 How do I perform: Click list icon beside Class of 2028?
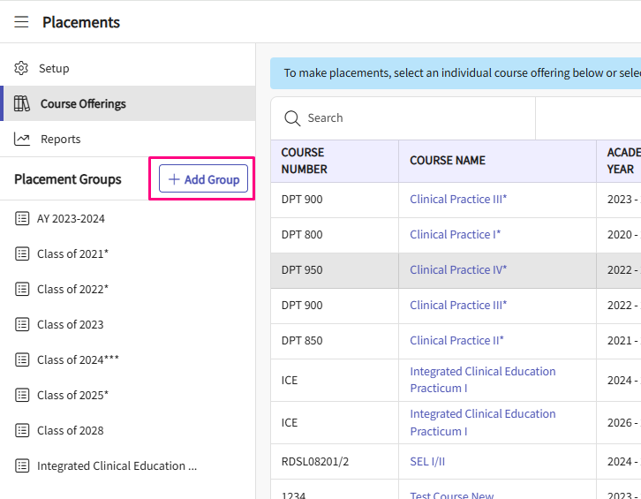pyautogui.click(x=22, y=430)
